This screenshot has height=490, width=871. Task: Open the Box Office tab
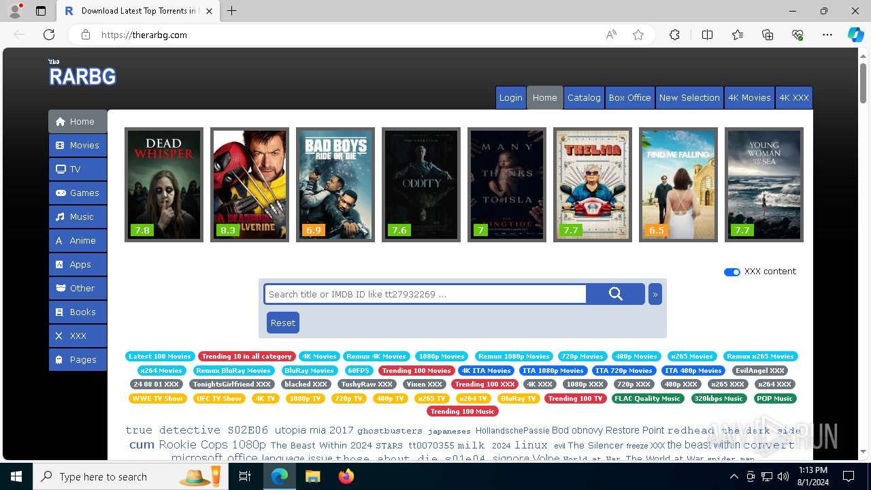click(x=629, y=97)
